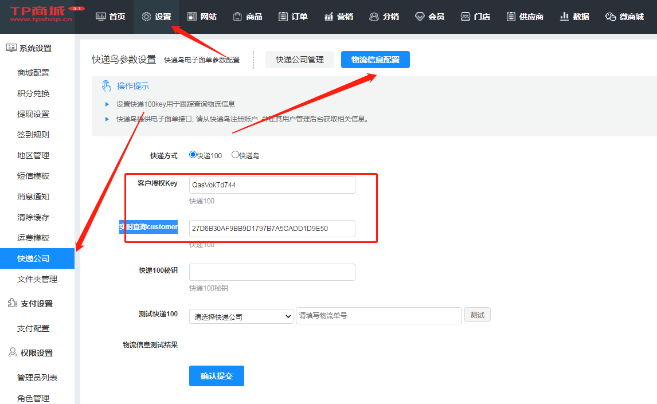This screenshot has width=657, height=404.
Task: Click the 快递100秘钥 empty input field
Action: (272, 272)
